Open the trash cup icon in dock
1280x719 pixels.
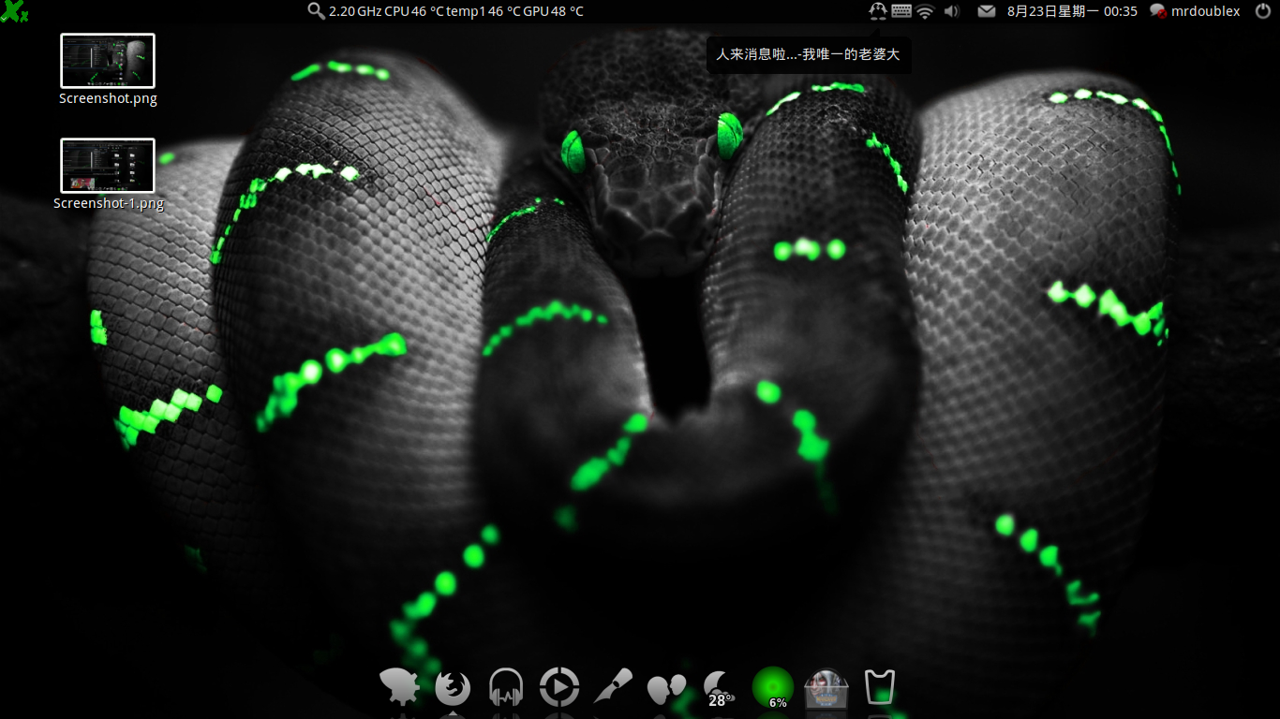click(880, 688)
